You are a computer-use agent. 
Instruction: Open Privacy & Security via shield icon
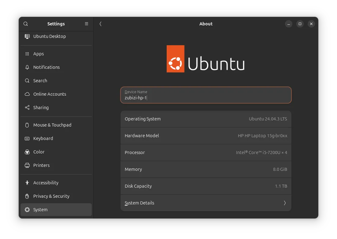(x=27, y=196)
